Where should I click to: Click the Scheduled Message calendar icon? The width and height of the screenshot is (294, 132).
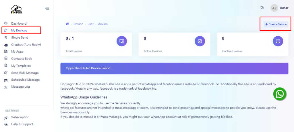tap(6, 80)
